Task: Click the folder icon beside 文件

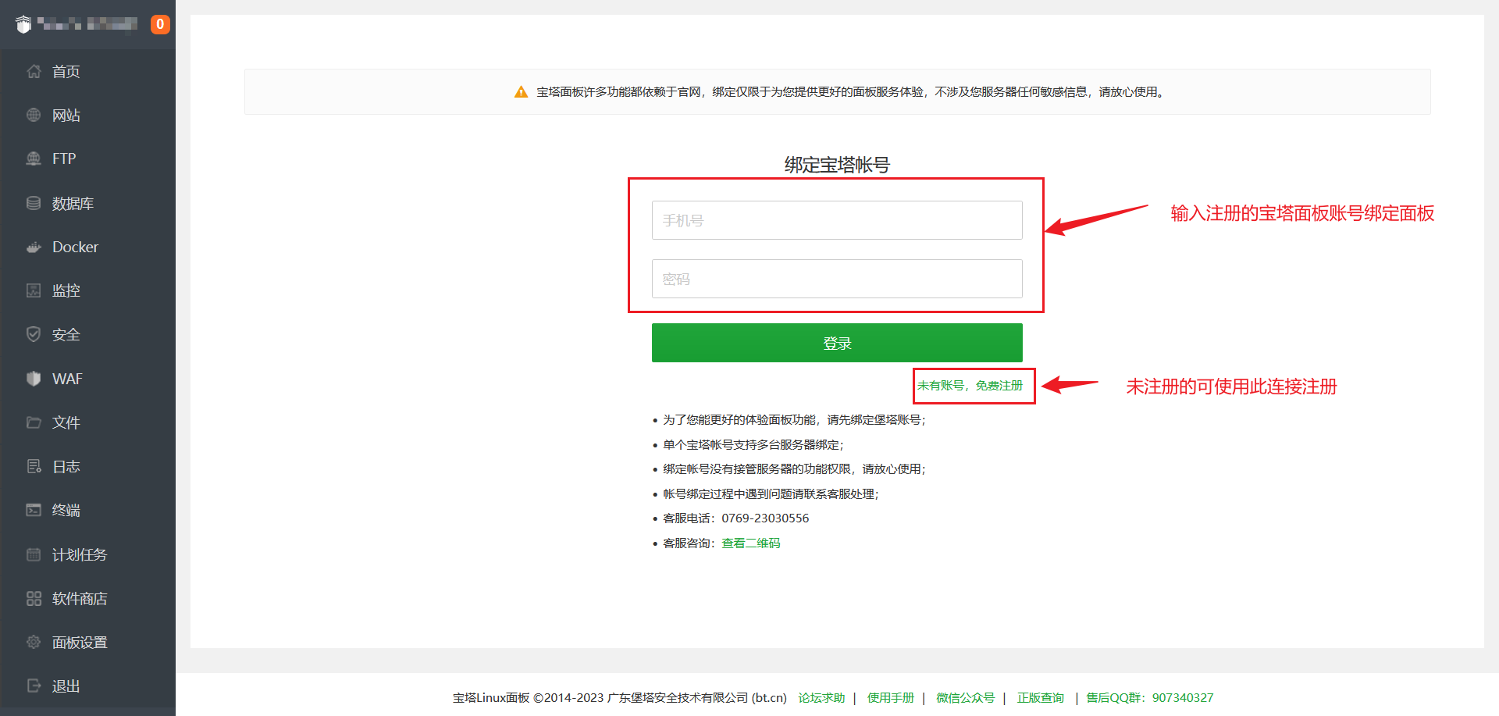Action: point(34,422)
